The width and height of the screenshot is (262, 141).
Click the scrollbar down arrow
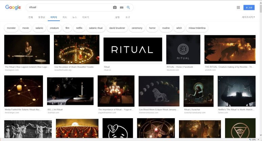[x=261, y=135]
